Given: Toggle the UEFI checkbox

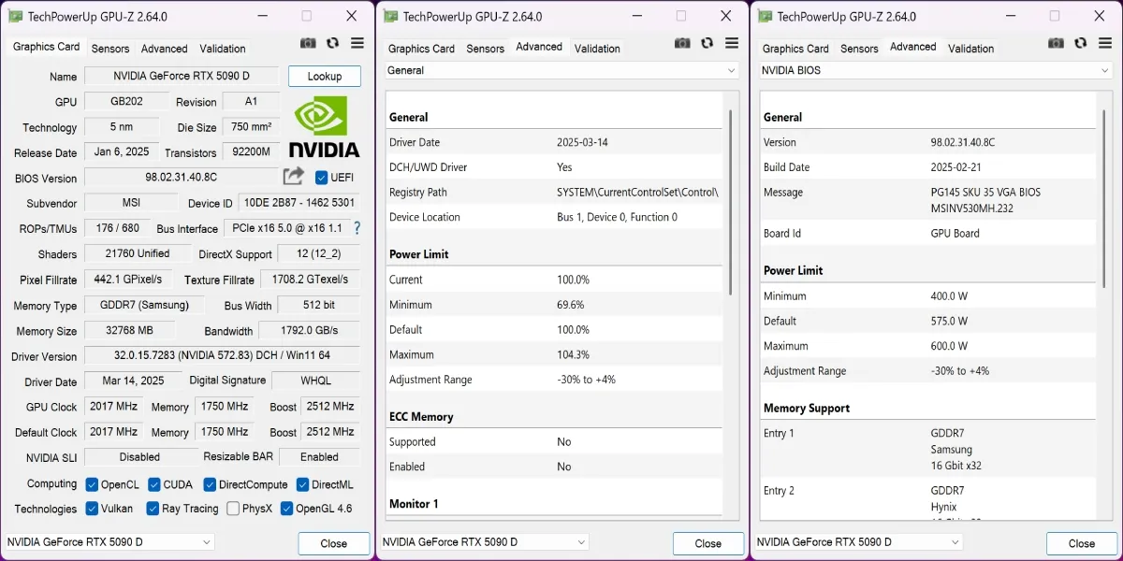Looking at the screenshot, I should point(322,178).
